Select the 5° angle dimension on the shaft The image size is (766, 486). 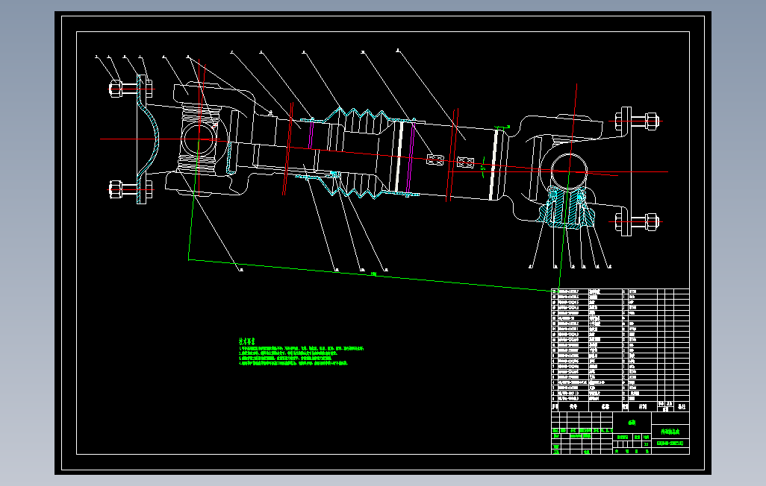point(482,168)
